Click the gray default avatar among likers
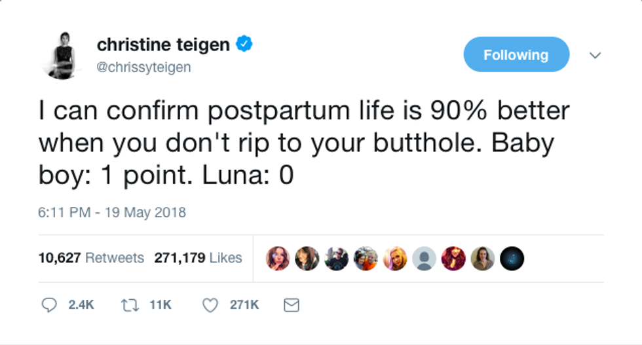Viewport: 642px width, 345px height. tap(424, 259)
